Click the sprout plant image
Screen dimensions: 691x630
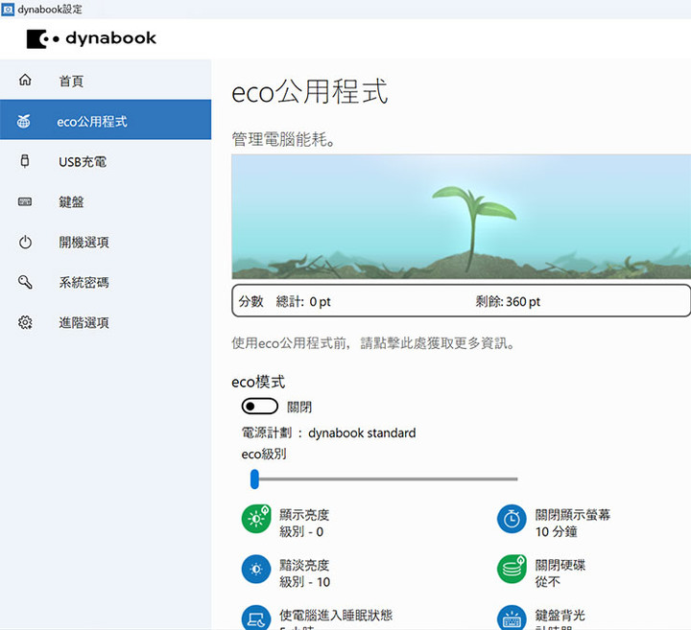click(x=461, y=217)
